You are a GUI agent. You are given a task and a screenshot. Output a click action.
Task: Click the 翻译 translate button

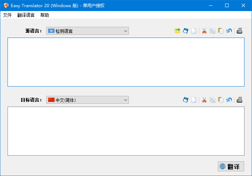(231, 166)
